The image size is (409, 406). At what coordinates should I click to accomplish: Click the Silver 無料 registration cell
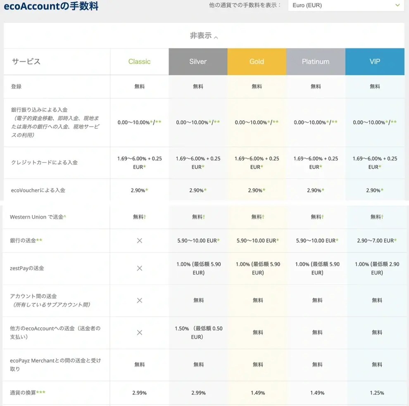(x=198, y=86)
